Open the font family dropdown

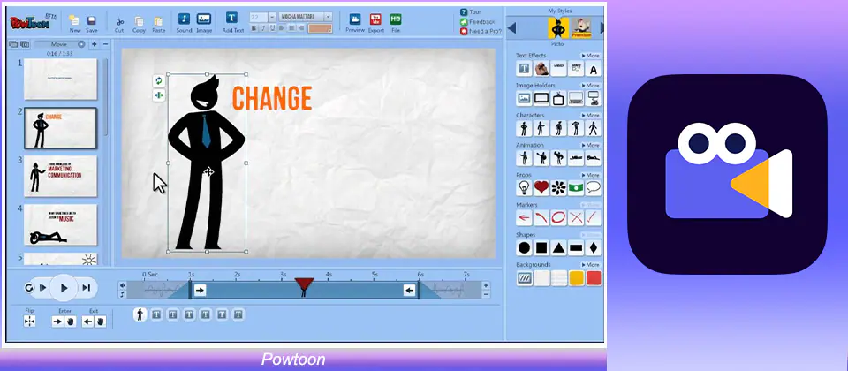(328, 17)
